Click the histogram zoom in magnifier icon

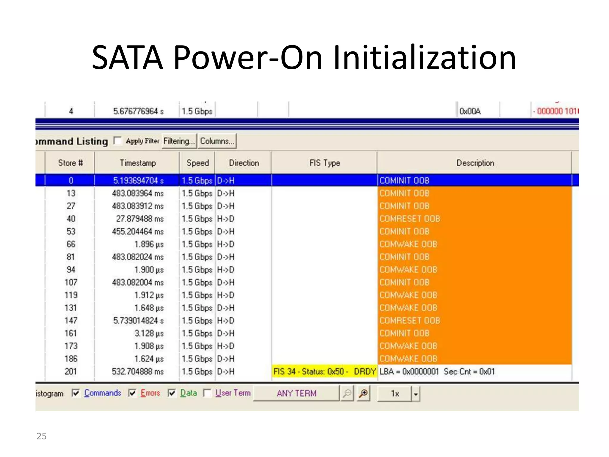(x=363, y=393)
